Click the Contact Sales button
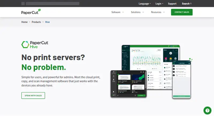 (x=182, y=12)
